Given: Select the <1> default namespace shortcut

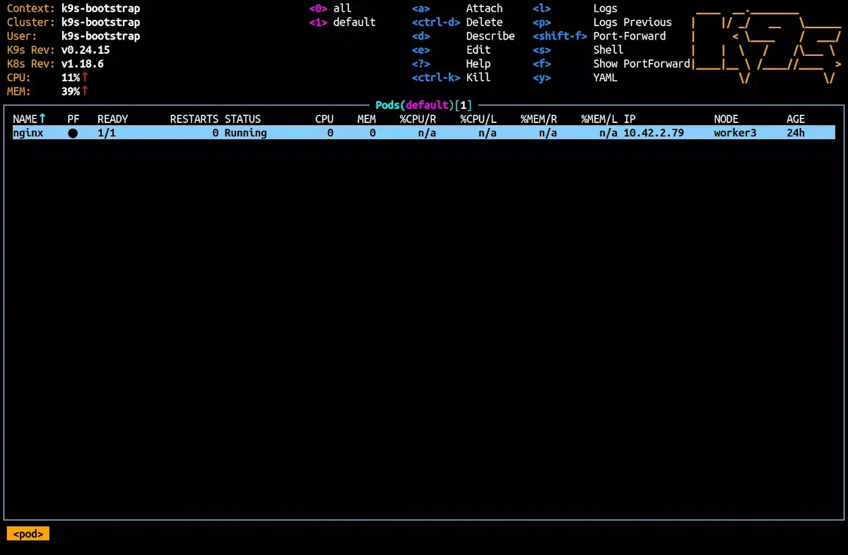Looking at the screenshot, I should 343,22.
